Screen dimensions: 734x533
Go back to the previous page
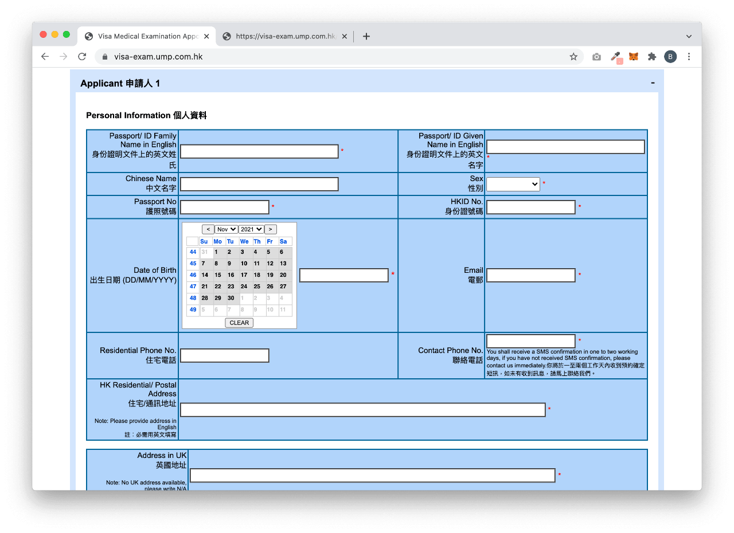tap(45, 57)
